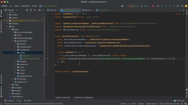This screenshot has width=188, height=105.
Task: Collapse the apps folder
Action: click(10, 29)
